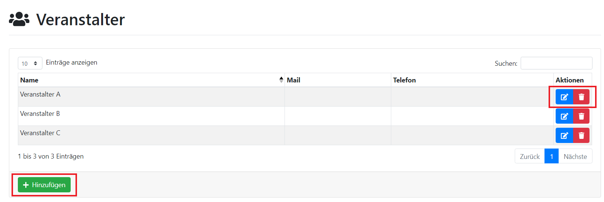The height and width of the screenshot is (202, 604).
Task: Click the Mail column header
Action: coord(293,80)
